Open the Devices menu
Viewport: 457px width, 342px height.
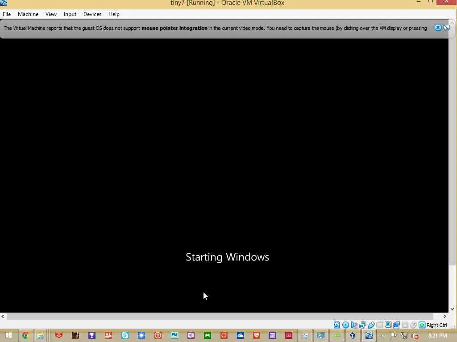[x=92, y=14]
